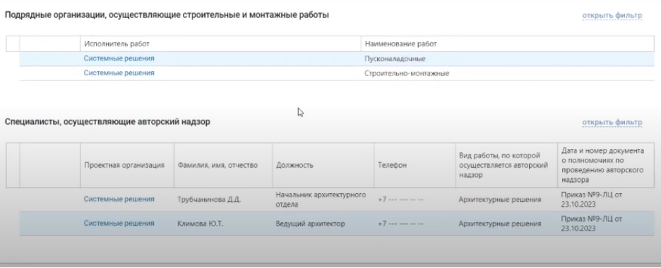Click the Фамилия, имя, отчество column header

click(x=223, y=165)
